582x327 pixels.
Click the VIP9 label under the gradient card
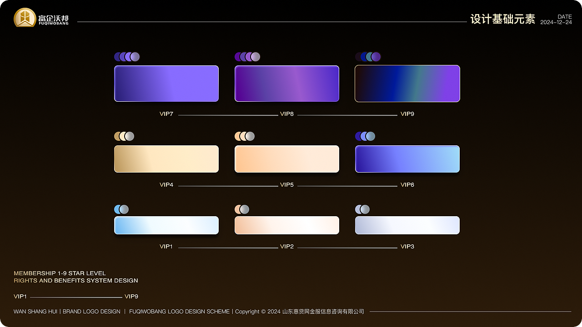[407, 114]
